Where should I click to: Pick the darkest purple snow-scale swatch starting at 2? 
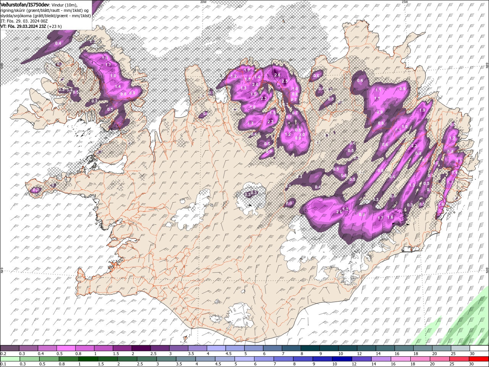pyautogui.click(x=141, y=348)
